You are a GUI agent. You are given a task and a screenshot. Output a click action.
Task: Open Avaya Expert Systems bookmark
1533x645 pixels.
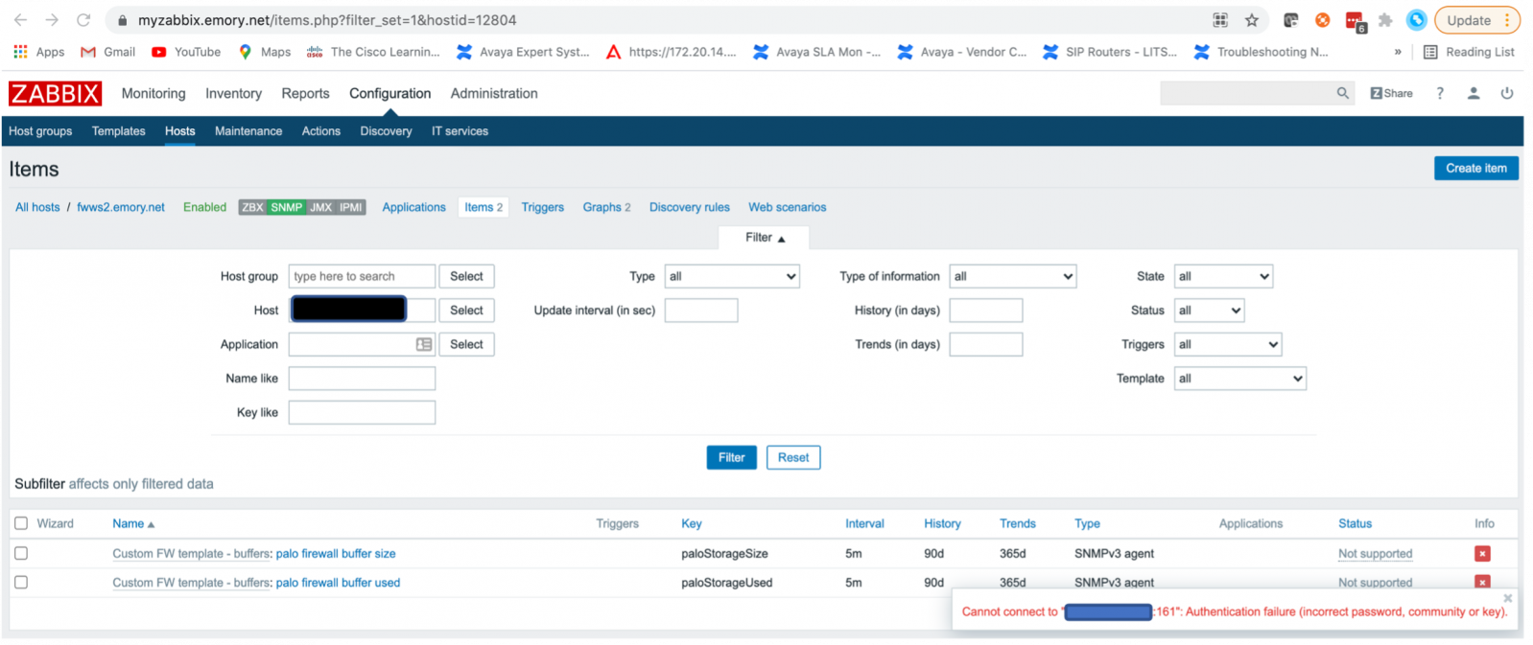[x=523, y=52]
